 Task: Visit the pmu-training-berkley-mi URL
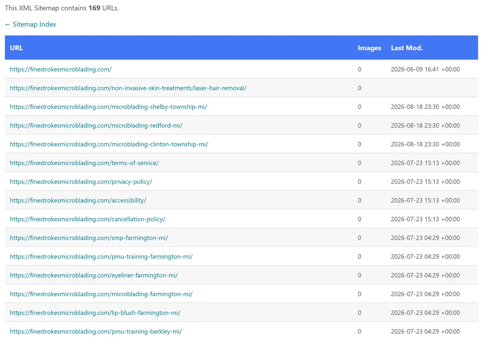pyautogui.click(x=96, y=332)
